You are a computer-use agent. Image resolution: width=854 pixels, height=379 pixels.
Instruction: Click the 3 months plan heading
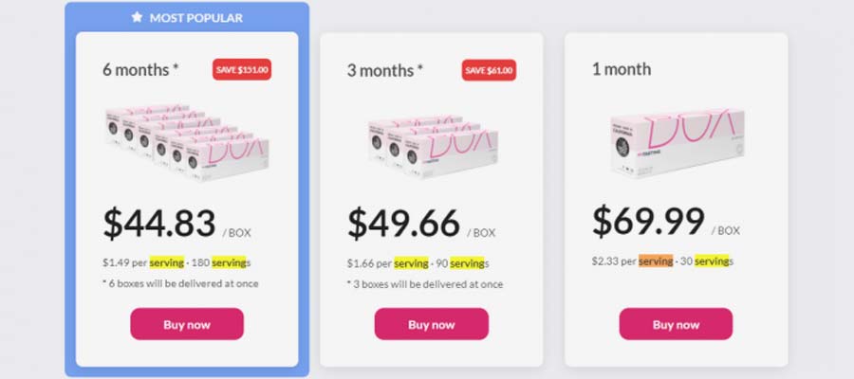pos(385,70)
